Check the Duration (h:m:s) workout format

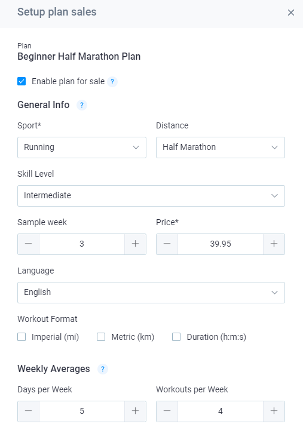pos(176,337)
